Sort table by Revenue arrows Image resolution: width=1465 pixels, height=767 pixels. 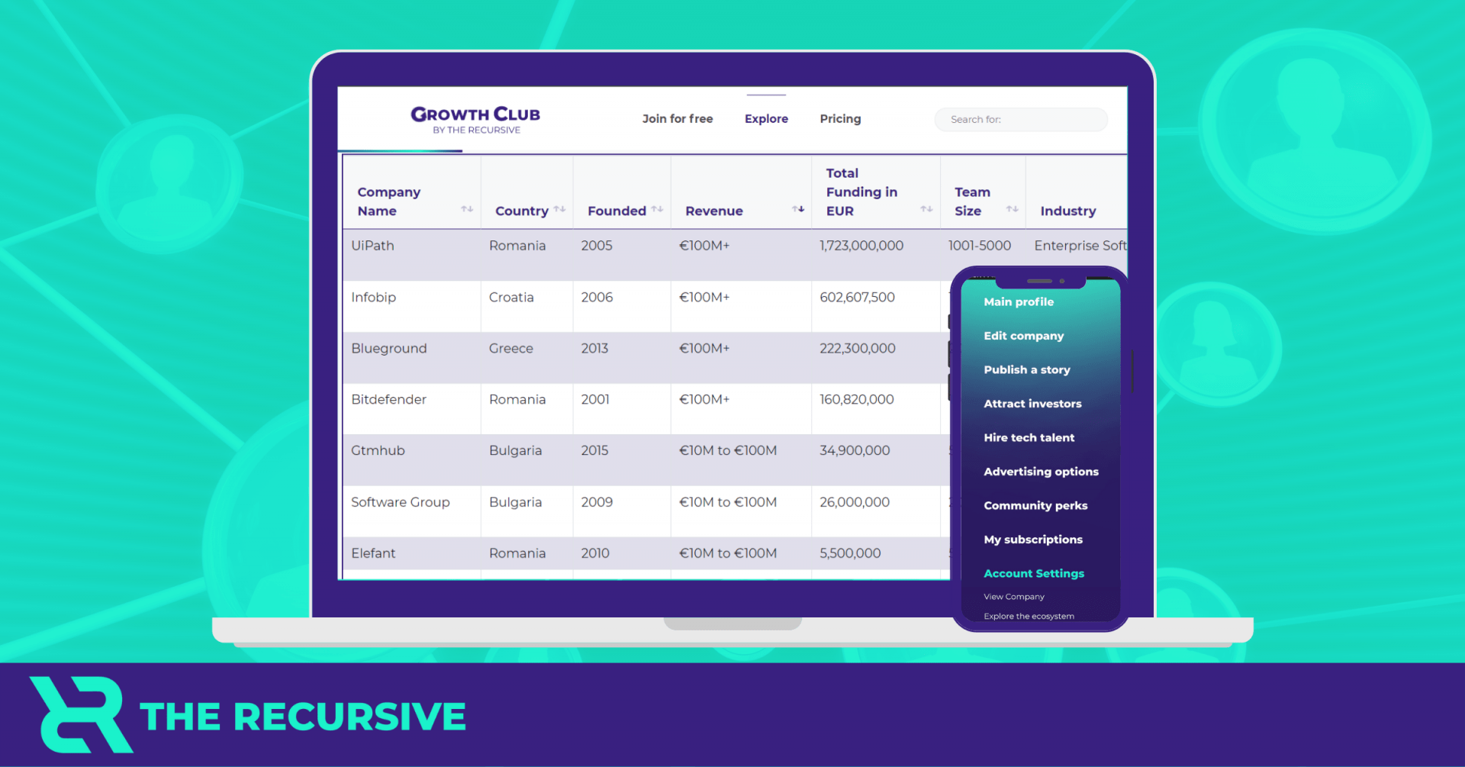pyautogui.click(x=798, y=209)
